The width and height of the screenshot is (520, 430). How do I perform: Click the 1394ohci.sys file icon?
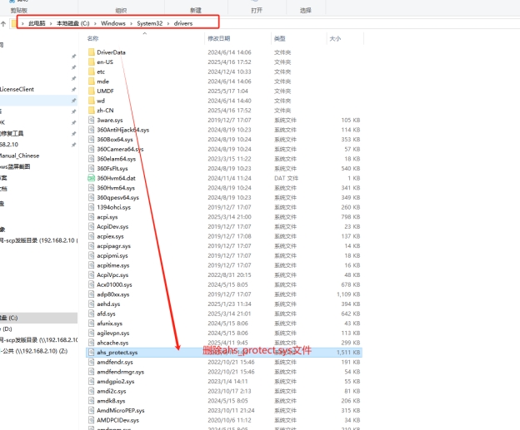[92, 207]
